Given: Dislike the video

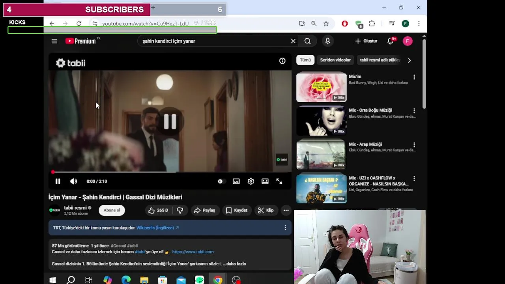Looking at the screenshot, I should [180, 210].
